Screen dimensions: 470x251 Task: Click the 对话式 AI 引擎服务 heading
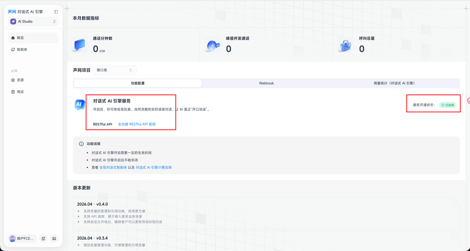click(112, 101)
